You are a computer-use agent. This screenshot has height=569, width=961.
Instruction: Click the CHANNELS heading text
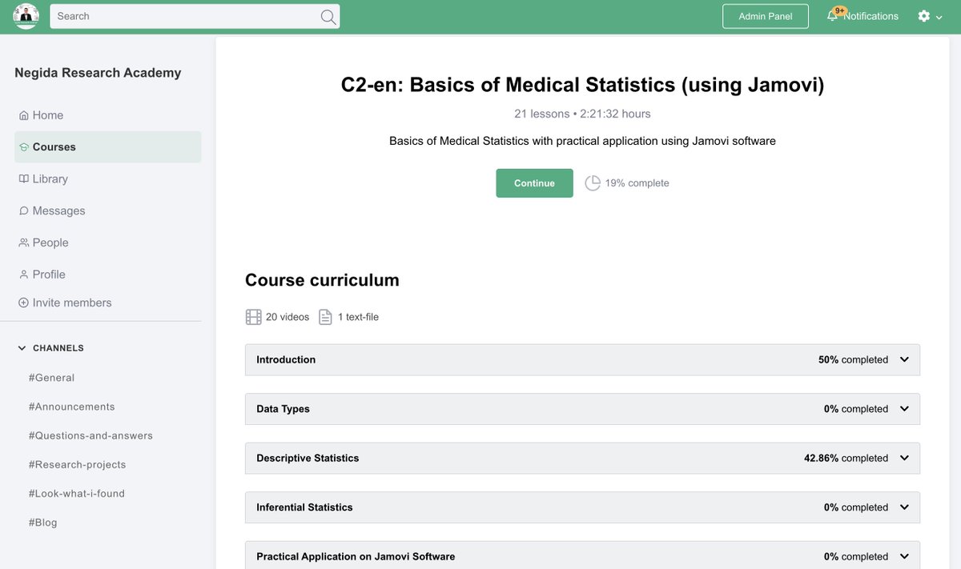58,348
